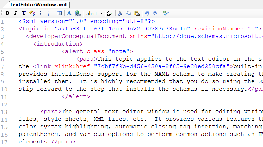Run the ABC spell check
263x147 pixels.
click(166, 13)
